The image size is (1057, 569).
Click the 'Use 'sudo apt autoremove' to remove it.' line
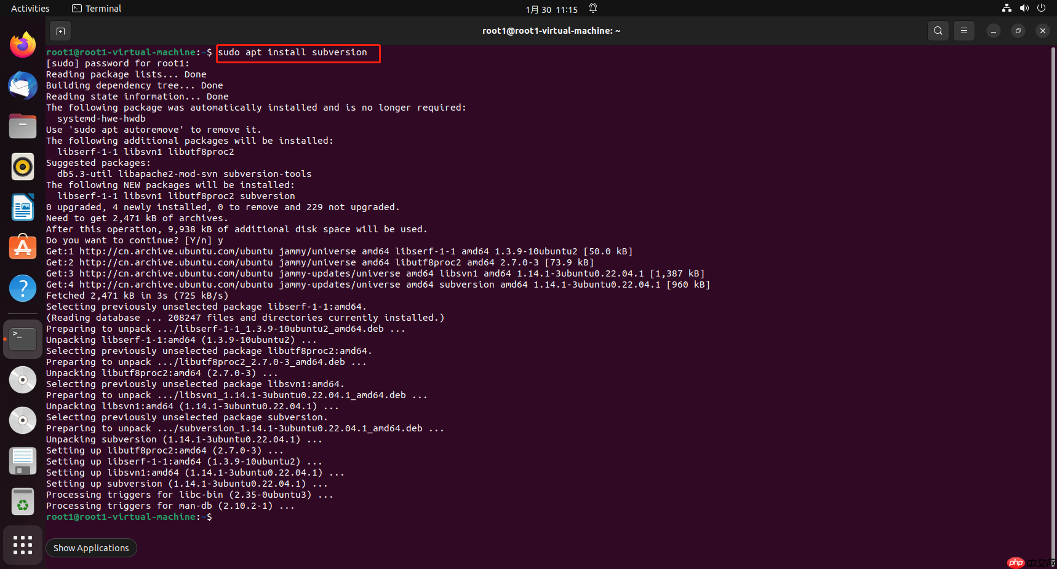[154, 130]
